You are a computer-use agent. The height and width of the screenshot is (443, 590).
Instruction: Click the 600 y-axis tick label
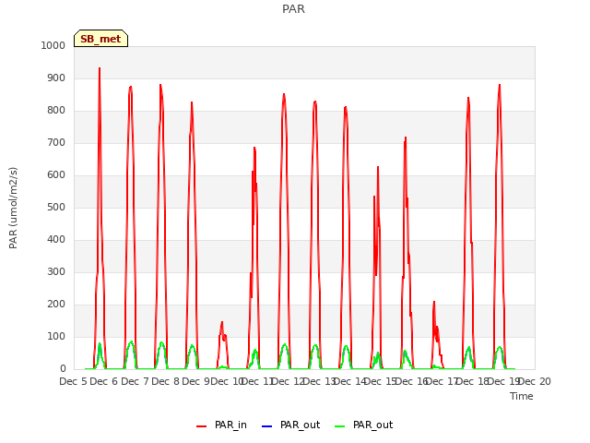tap(56, 174)
